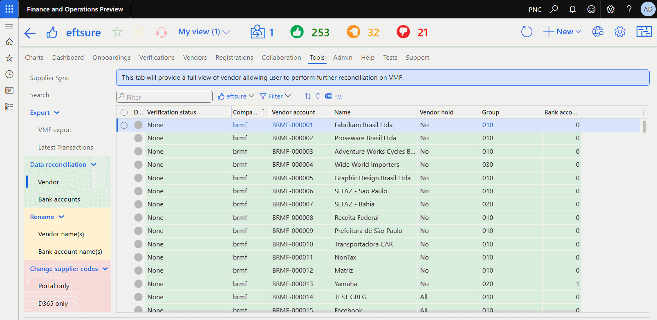The height and width of the screenshot is (320, 657).
Task: Click the layout panel icon at far right
Action: pyautogui.click(x=644, y=31)
